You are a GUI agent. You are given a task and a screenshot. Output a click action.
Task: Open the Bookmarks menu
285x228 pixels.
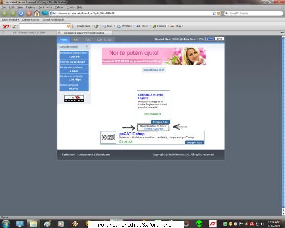(45, 7)
